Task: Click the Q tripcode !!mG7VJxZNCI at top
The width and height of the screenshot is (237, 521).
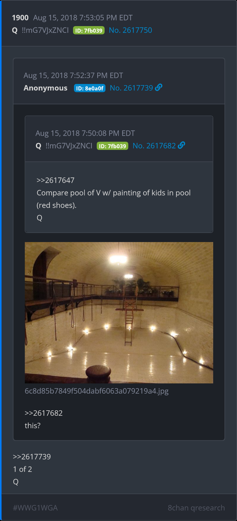Action: coord(45,30)
